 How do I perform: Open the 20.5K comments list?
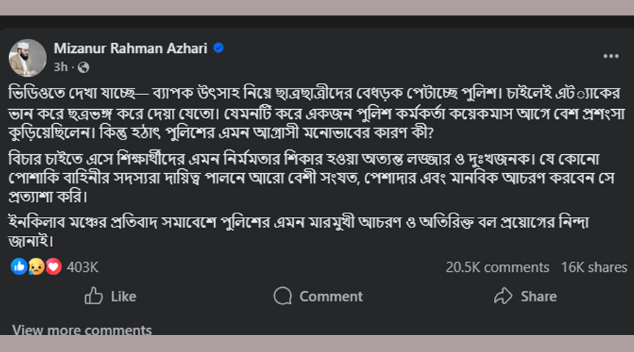click(x=497, y=267)
